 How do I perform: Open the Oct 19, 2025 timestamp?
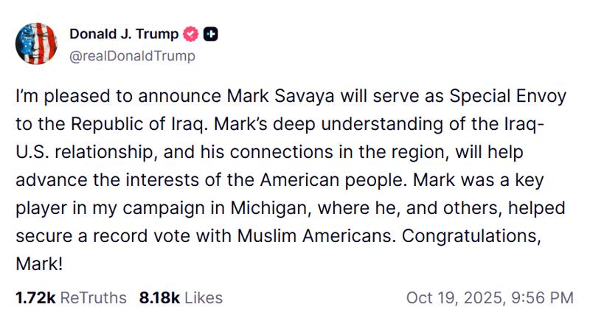tap(452, 298)
